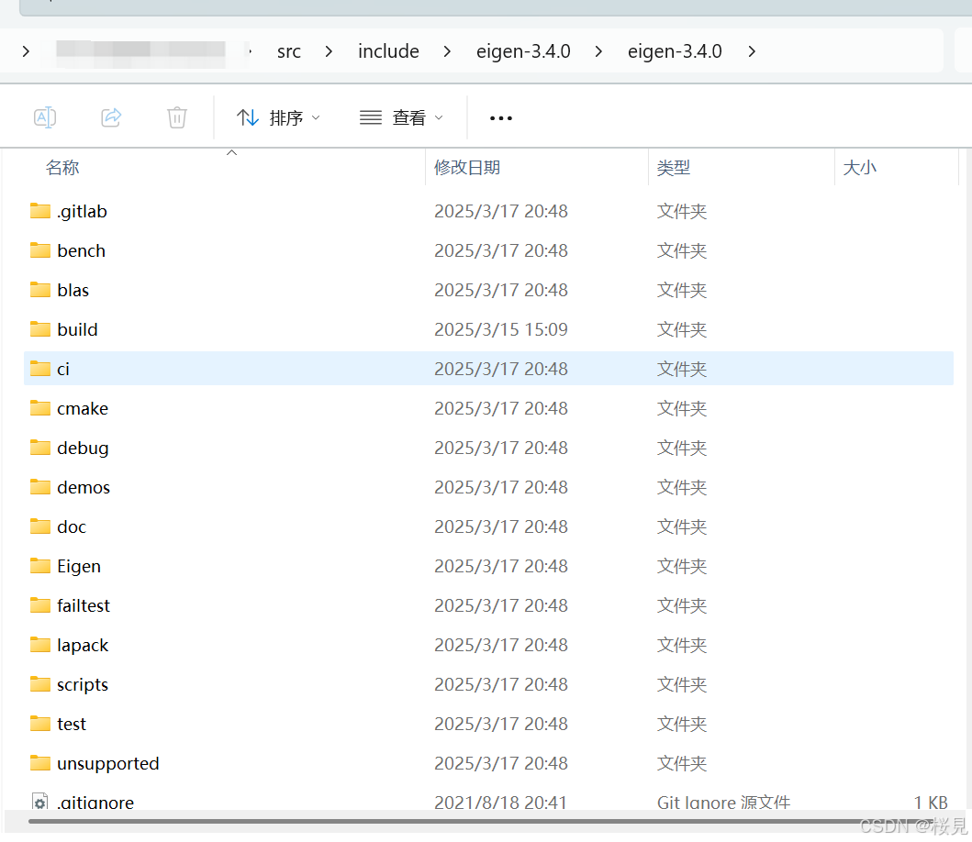Select the unsupported folder icon
The image size is (972, 842).
(40, 763)
